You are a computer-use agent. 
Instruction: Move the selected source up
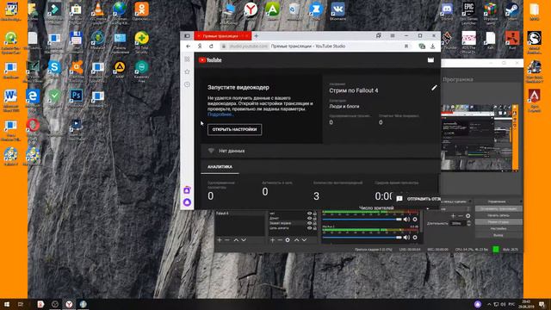[x=296, y=240]
